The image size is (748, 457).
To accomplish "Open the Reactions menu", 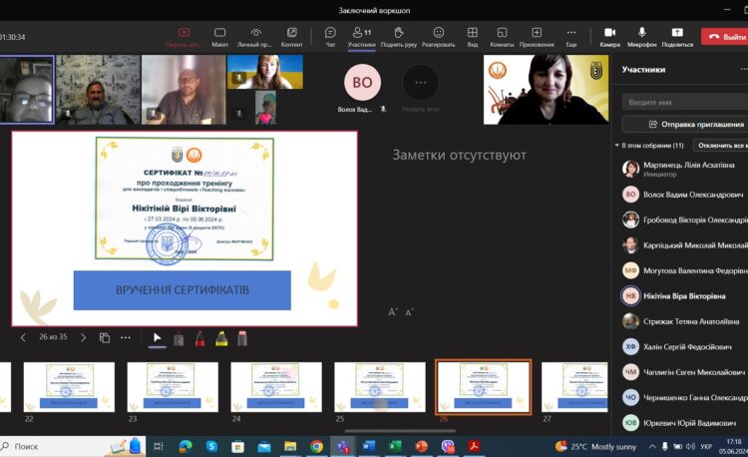I will tap(438, 36).
